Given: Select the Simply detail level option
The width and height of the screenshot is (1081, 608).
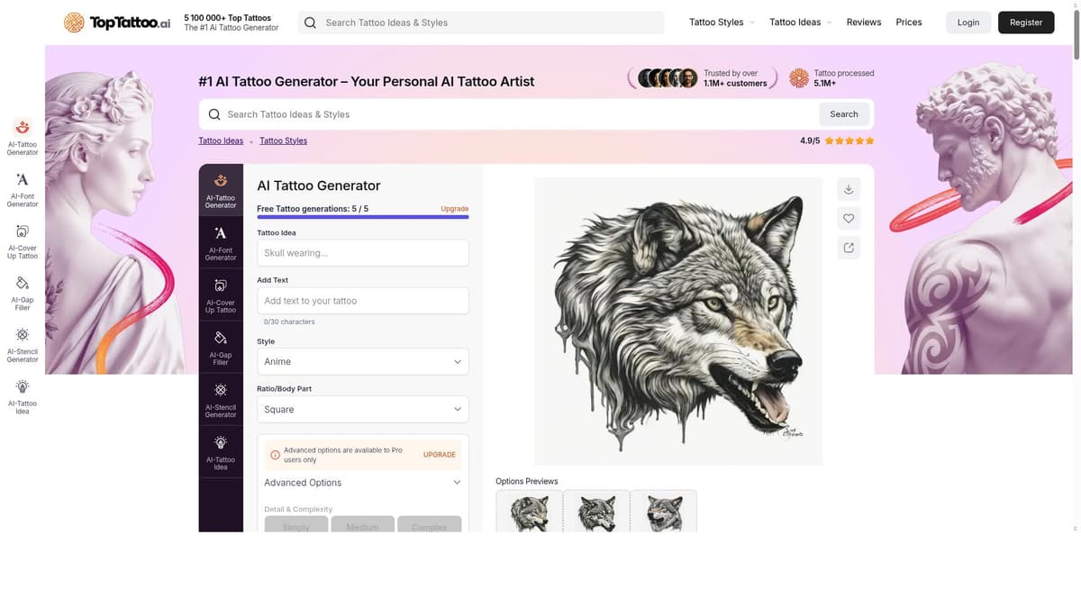Looking at the screenshot, I should tap(295, 525).
